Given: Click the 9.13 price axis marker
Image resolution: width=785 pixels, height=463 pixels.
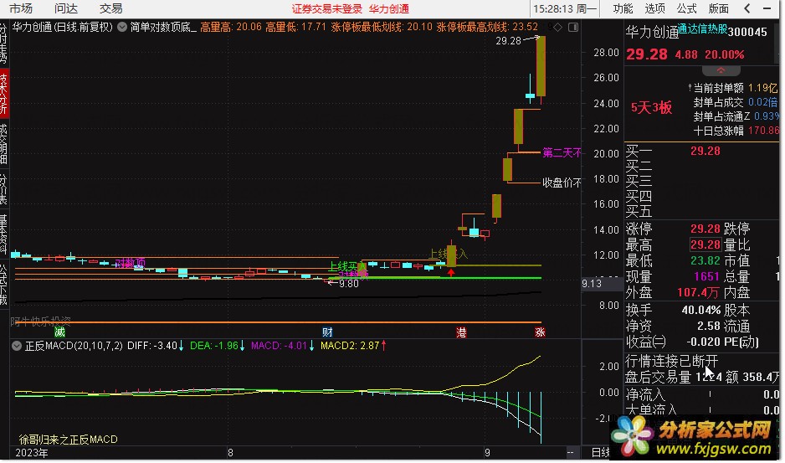Looking at the screenshot, I should (591, 284).
